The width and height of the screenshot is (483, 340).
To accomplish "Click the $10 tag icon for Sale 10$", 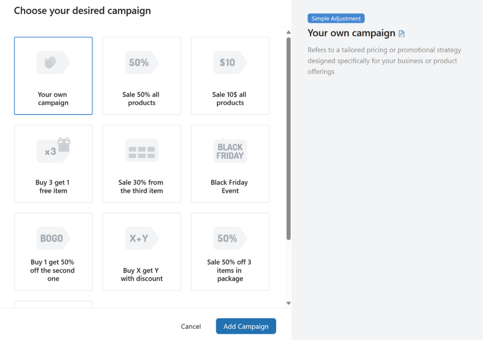I will 230,62.
